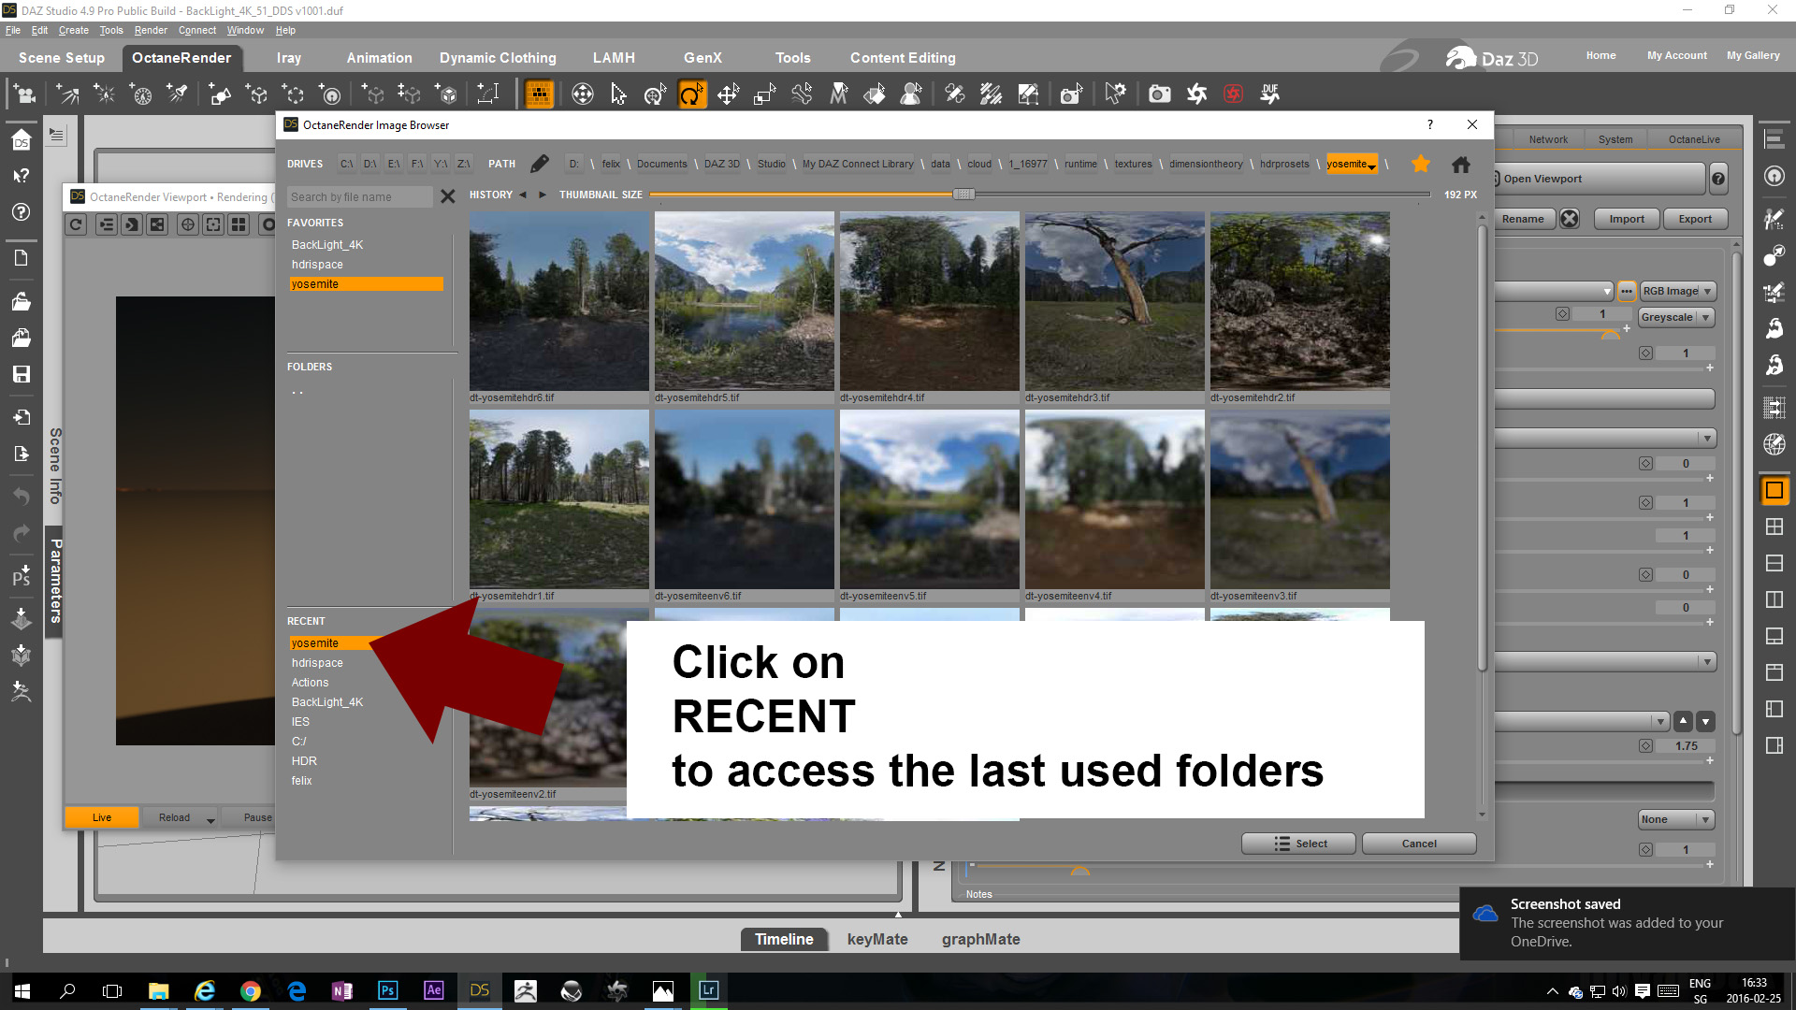Click the favorites star icon
This screenshot has width=1796, height=1010.
pyautogui.click(x=1420, y=164)
